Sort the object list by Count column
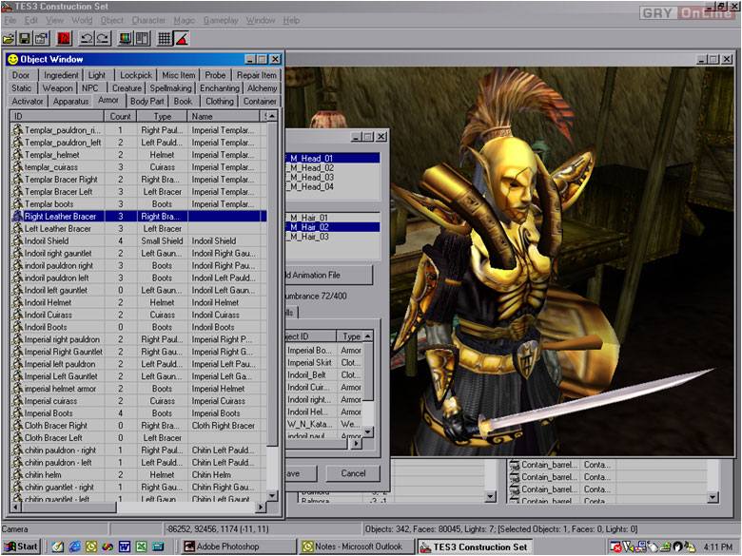Image resolution: width=742 pixels, height=556 pixels. click(120, 116)
